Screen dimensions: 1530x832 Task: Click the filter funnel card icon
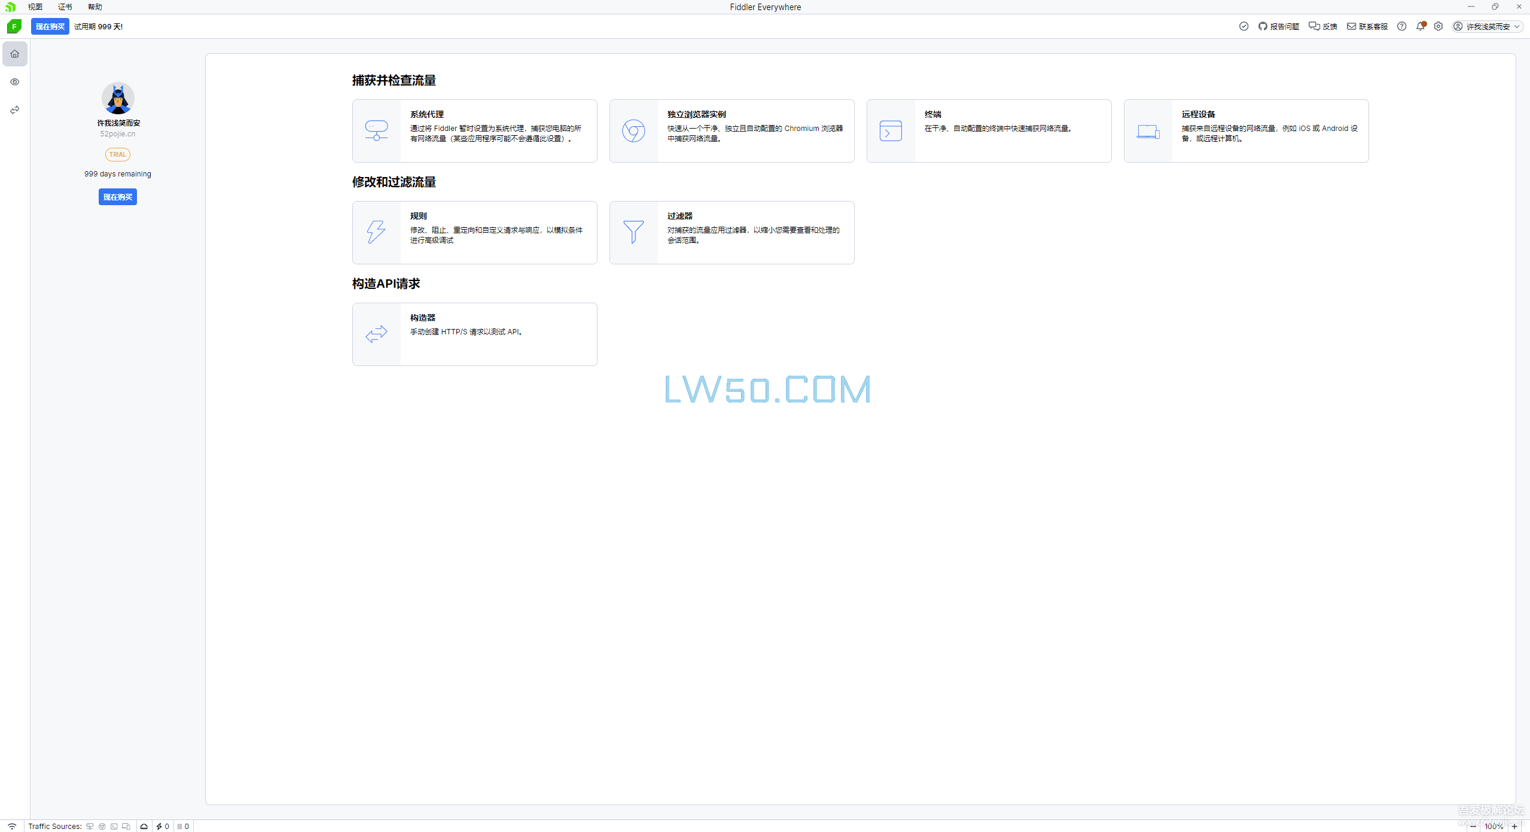[633, 232]
